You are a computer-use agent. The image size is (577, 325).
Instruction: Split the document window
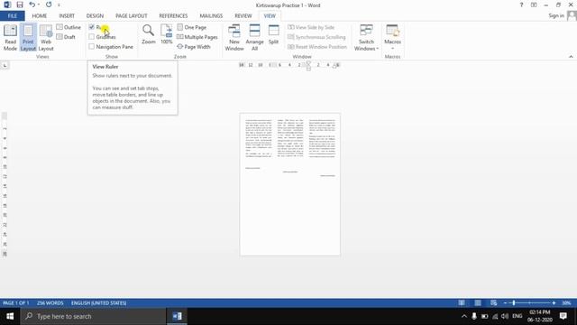(x=273, y=34)
